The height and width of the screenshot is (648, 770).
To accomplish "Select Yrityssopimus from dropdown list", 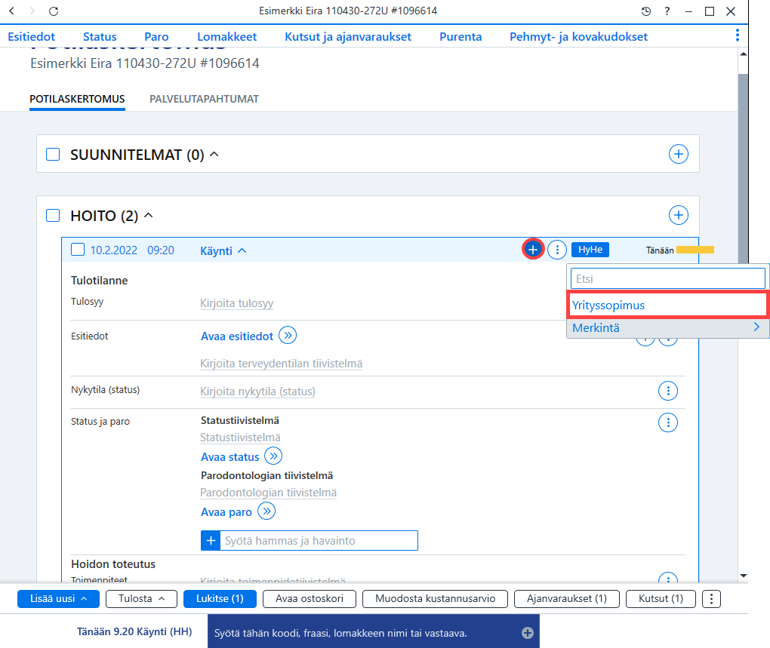I will 667,305.
